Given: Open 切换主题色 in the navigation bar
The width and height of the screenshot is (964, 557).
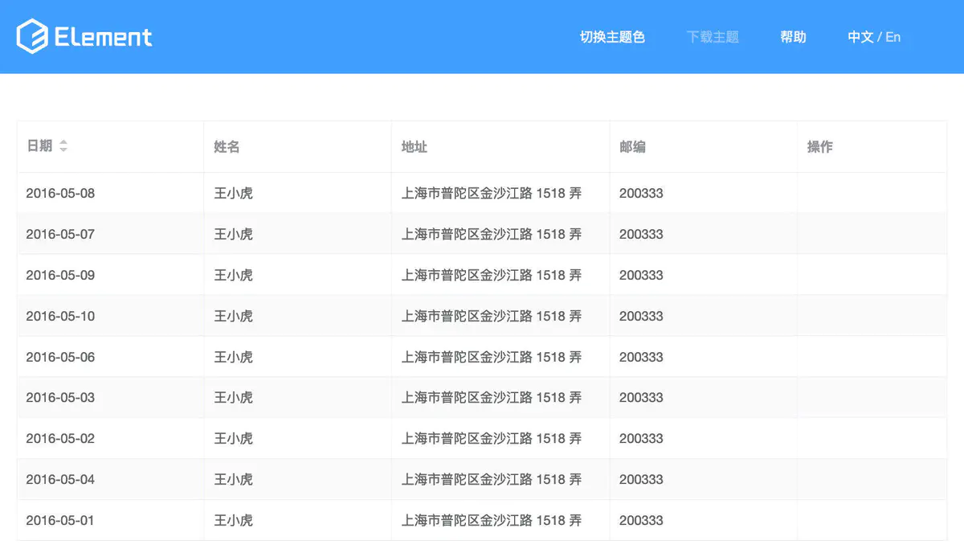Looking at the screenshot, I should pyautogui.click(x=613, y=36).
